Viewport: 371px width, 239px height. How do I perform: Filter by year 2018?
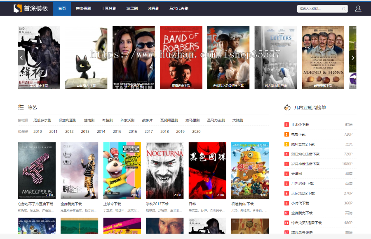pos(164,132)
